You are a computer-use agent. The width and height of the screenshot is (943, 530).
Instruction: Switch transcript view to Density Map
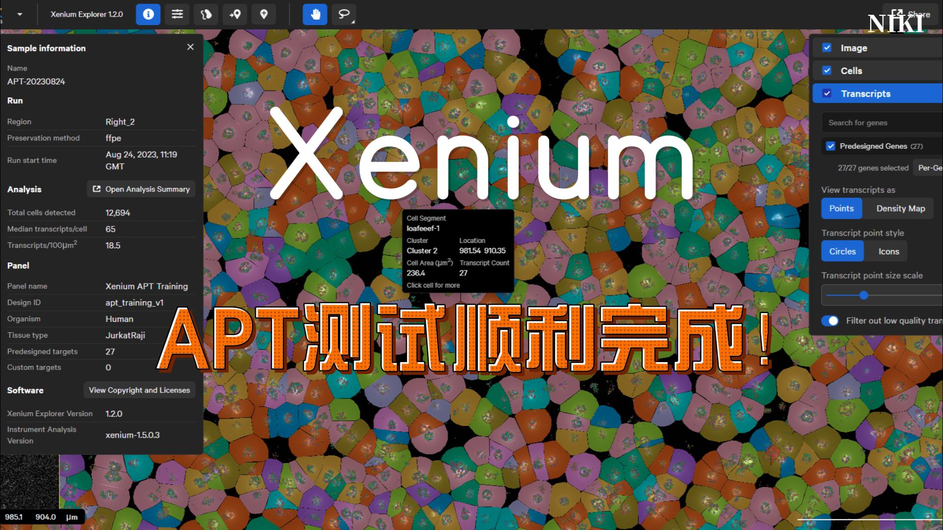(901, 209)
